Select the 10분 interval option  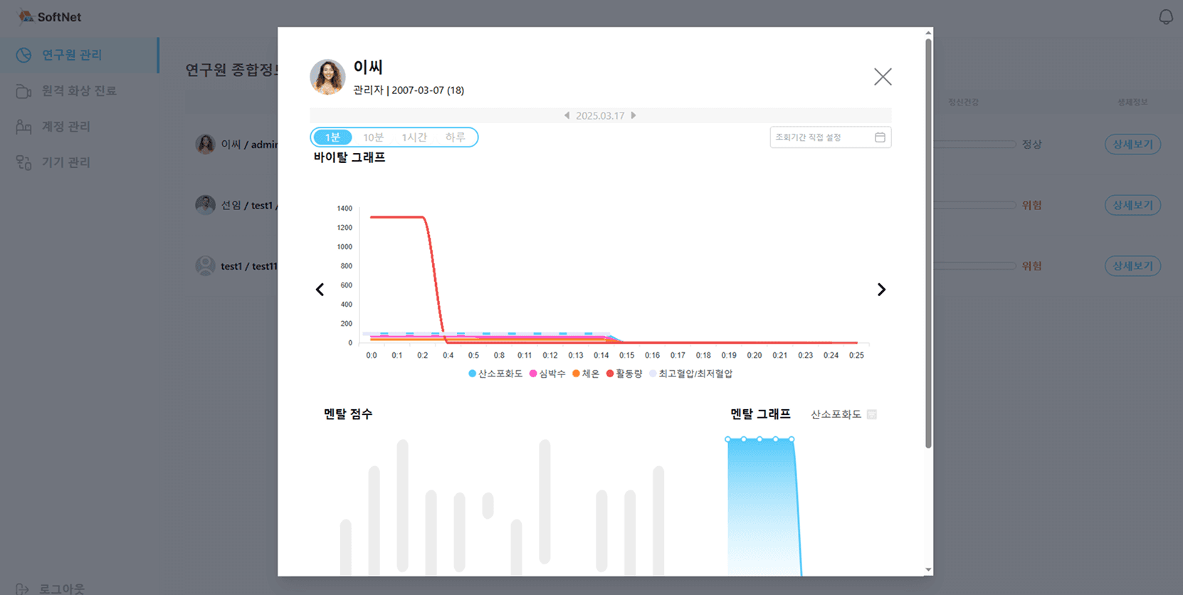click(373, 137)
